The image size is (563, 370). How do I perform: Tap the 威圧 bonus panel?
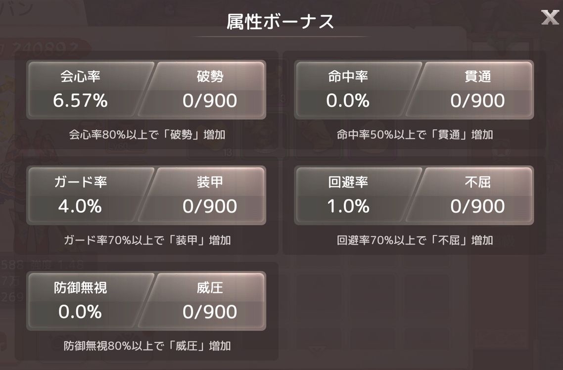[x=209, y=300]
